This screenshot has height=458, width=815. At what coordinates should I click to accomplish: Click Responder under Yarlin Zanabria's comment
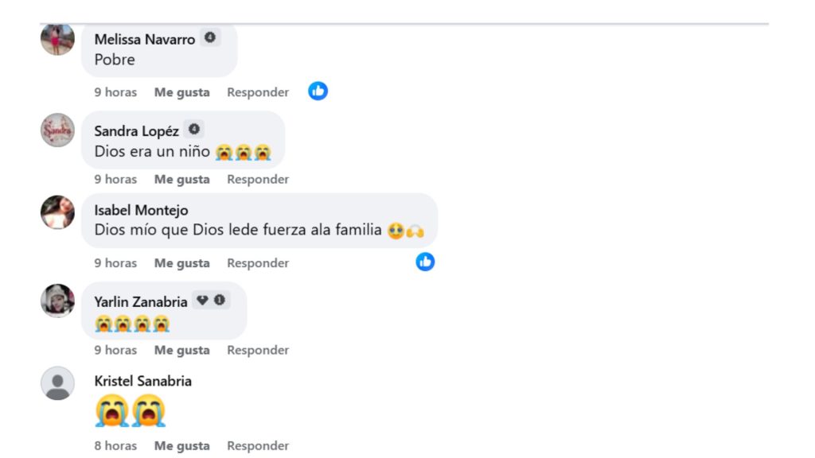pyautogui.click(x=257, y=350)
